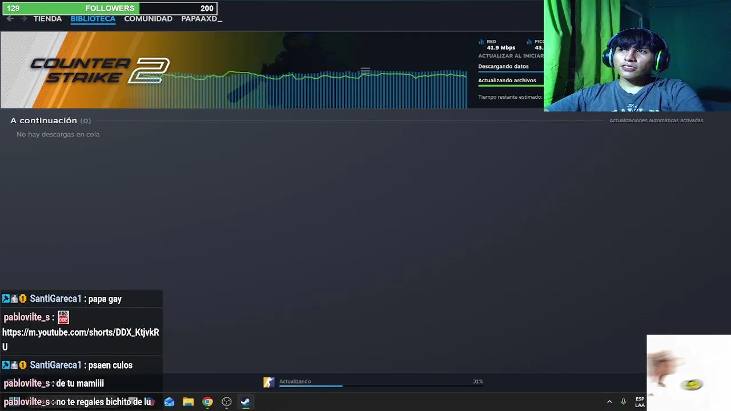Viewport: 731px width, 411px height.
Task: Click the 'Actualizando archivos' progress bar
Action: click(511, 86)
